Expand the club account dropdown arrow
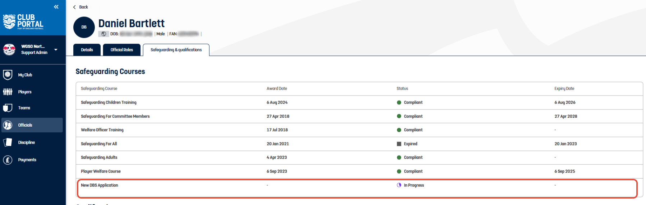The width and height of the screenshot is (646, 205). coord(56,50)
